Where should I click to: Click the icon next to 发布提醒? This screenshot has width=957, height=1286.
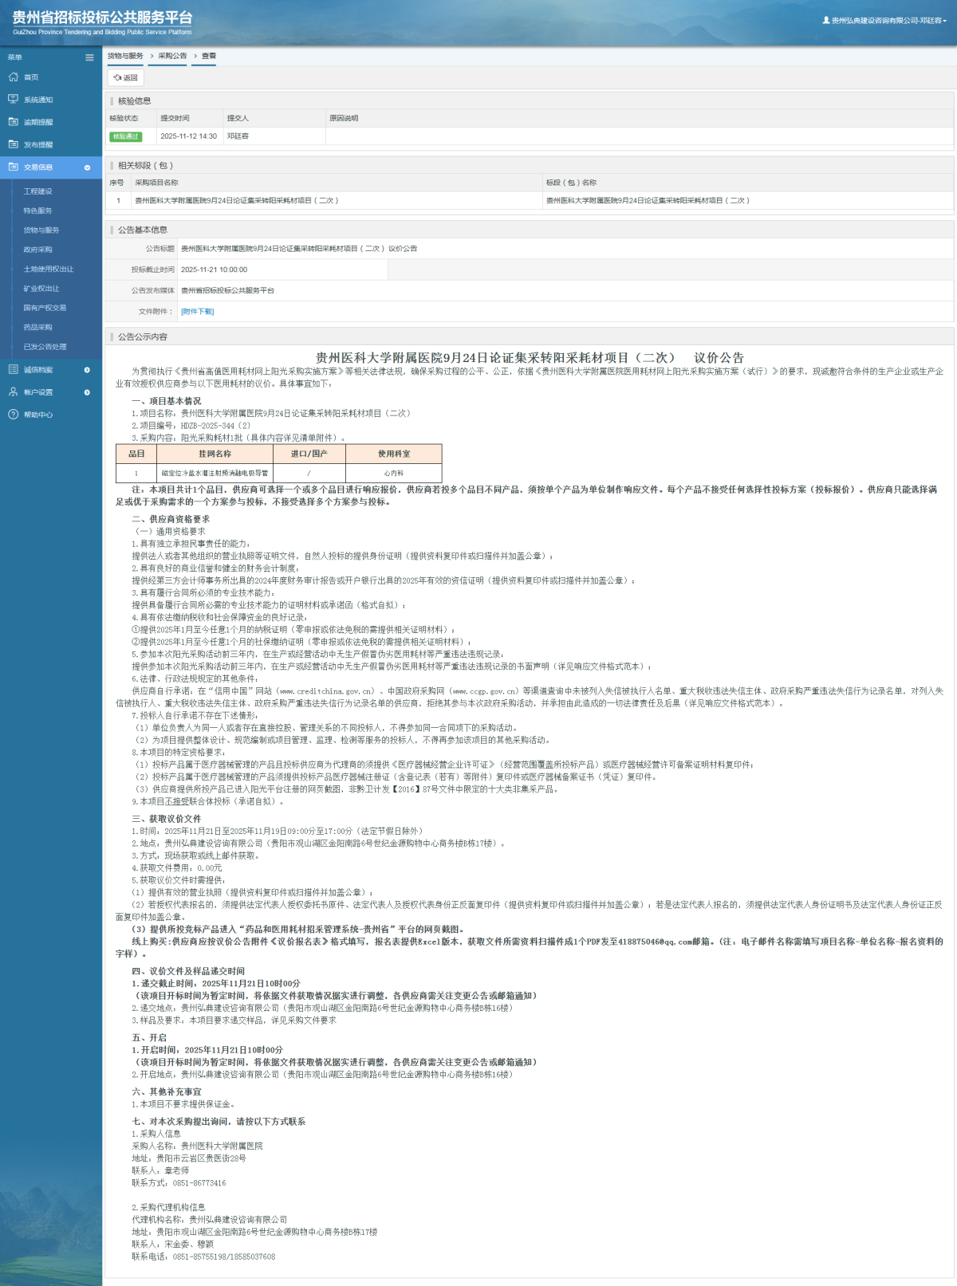[x=13, y=144]
